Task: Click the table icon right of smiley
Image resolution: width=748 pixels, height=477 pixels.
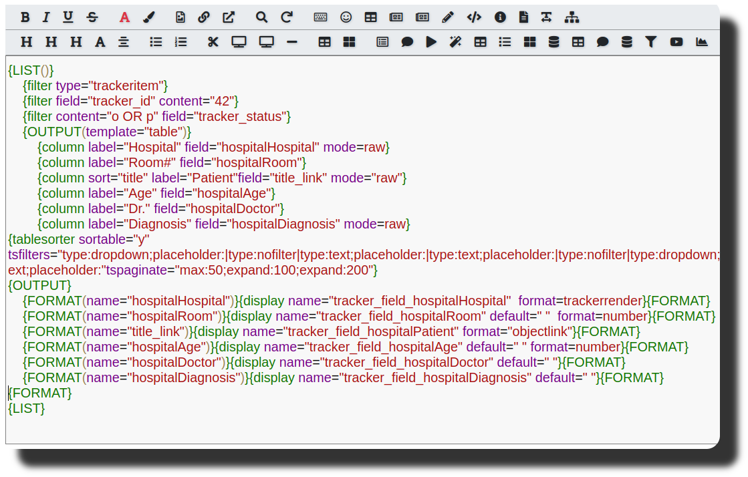Action: click(x=371, y=17)
